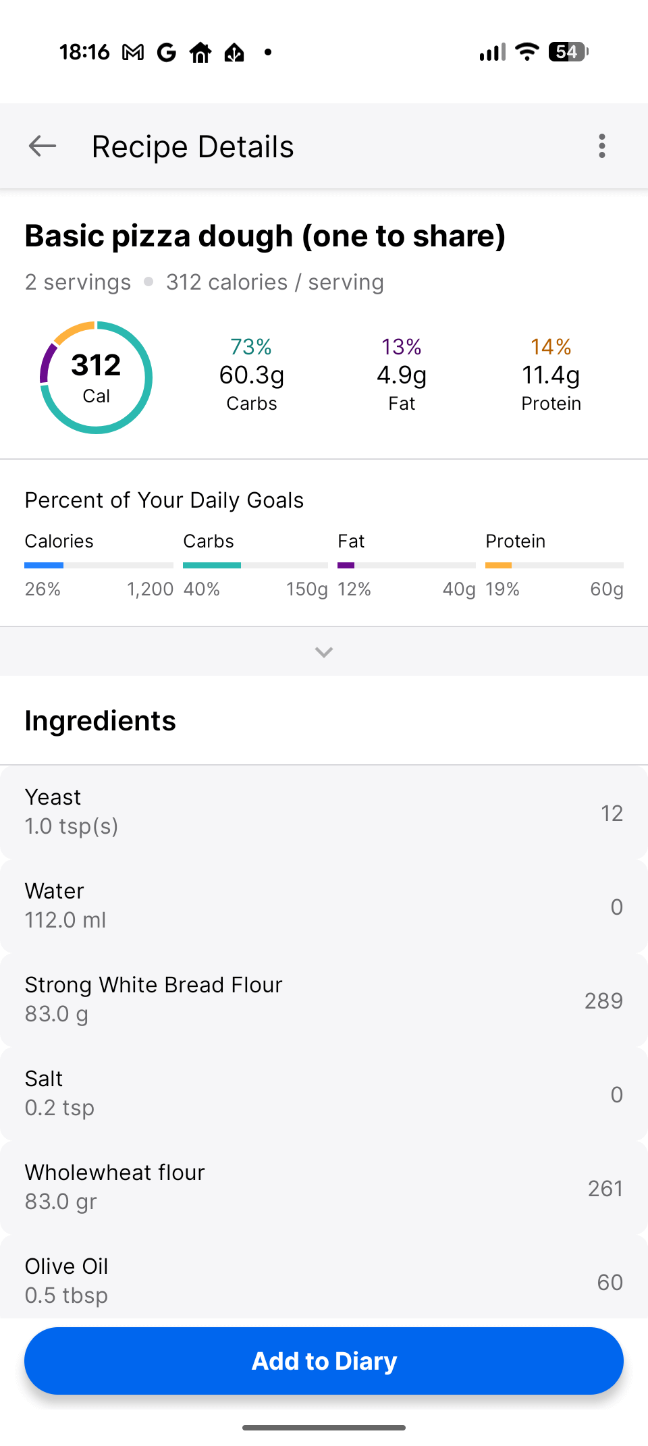Tap the home notification icon
This screenshot has width=648, height=1446.
pyautogui.click(x=200, y=52)
